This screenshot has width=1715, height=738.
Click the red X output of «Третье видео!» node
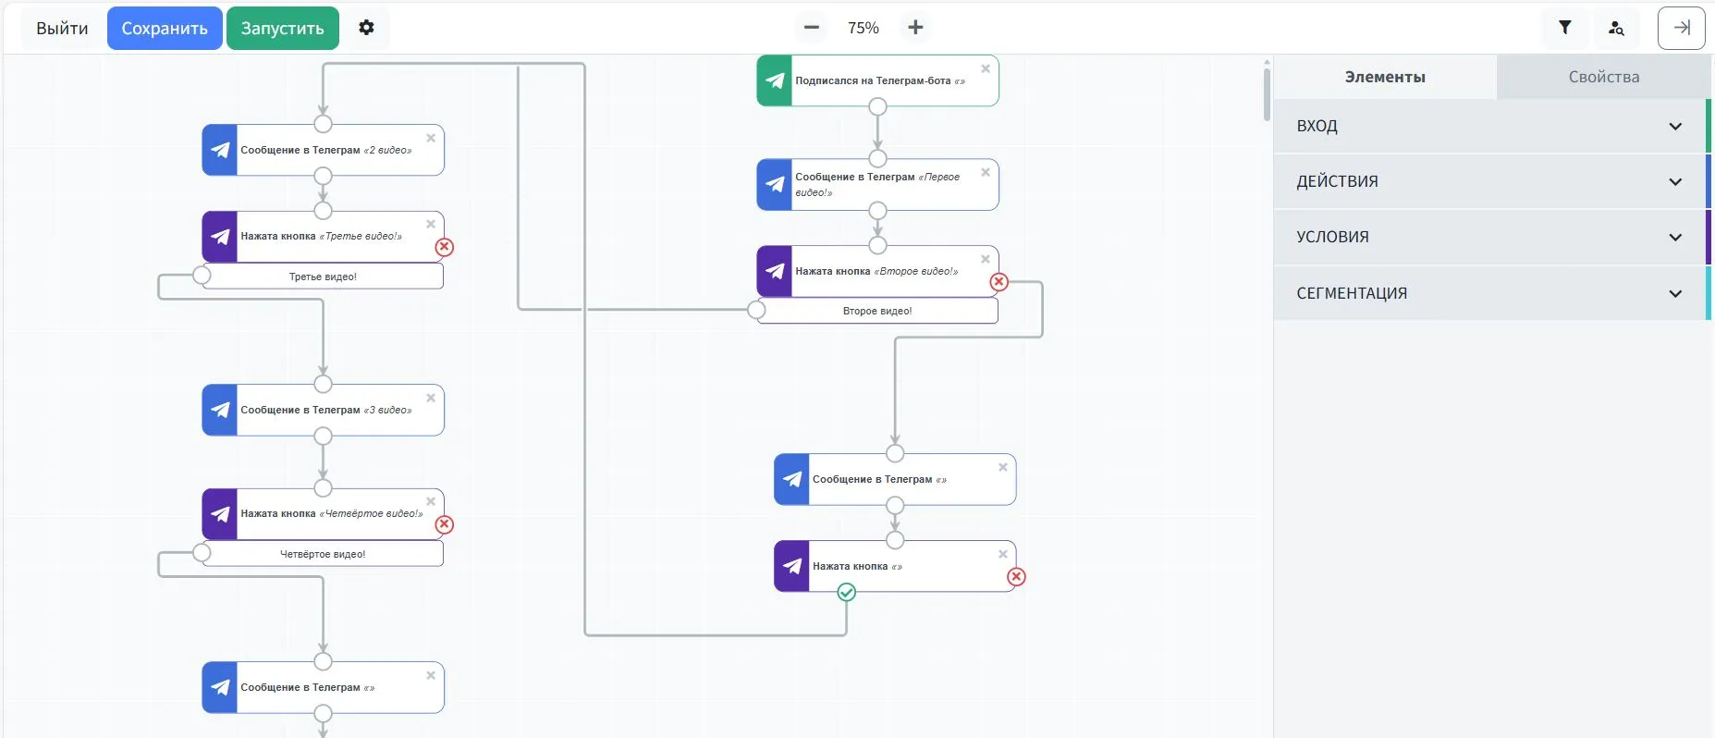coord(445,247)
